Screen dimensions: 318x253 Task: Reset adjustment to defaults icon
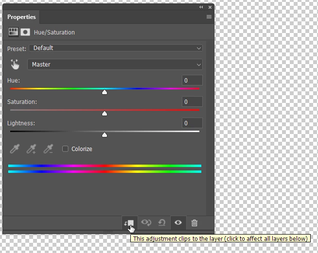coord(162,222)
